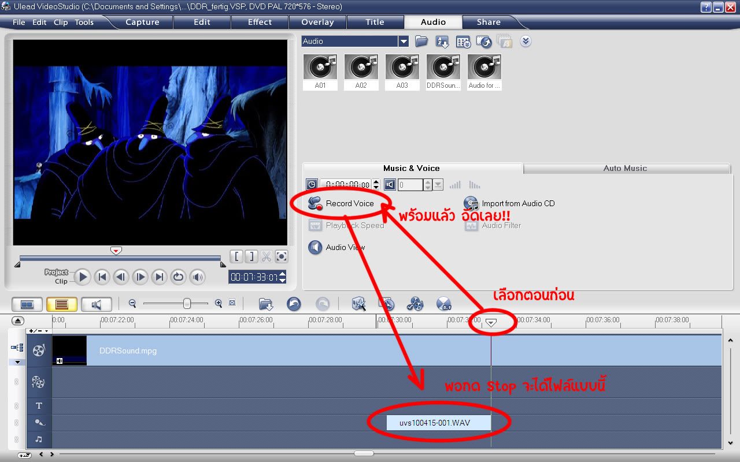Open the Share step tab
The image size is (740, 462).
pyautogui.click(x=489, y=22)
